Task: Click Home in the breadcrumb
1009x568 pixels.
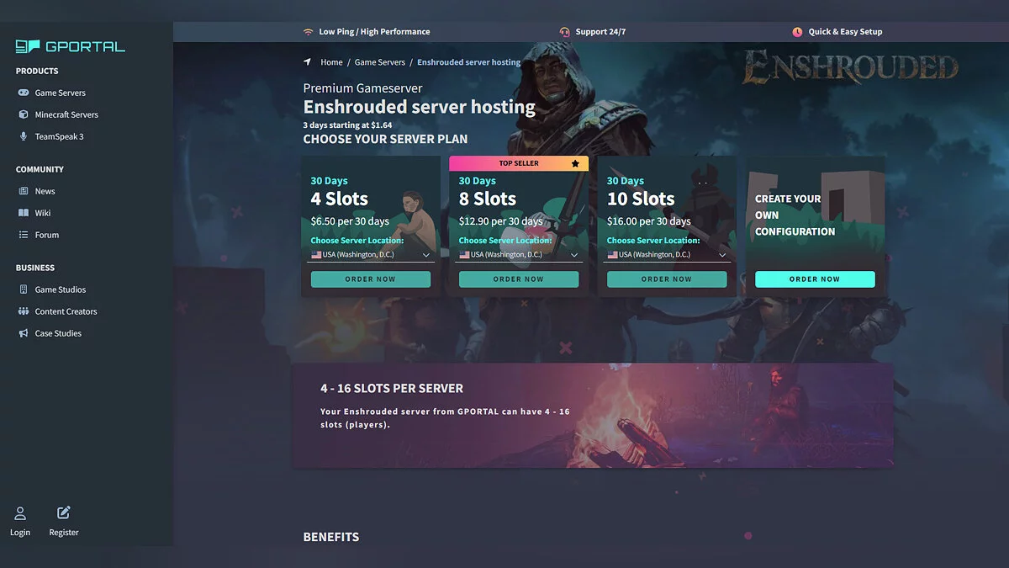Action: [331, 62]
